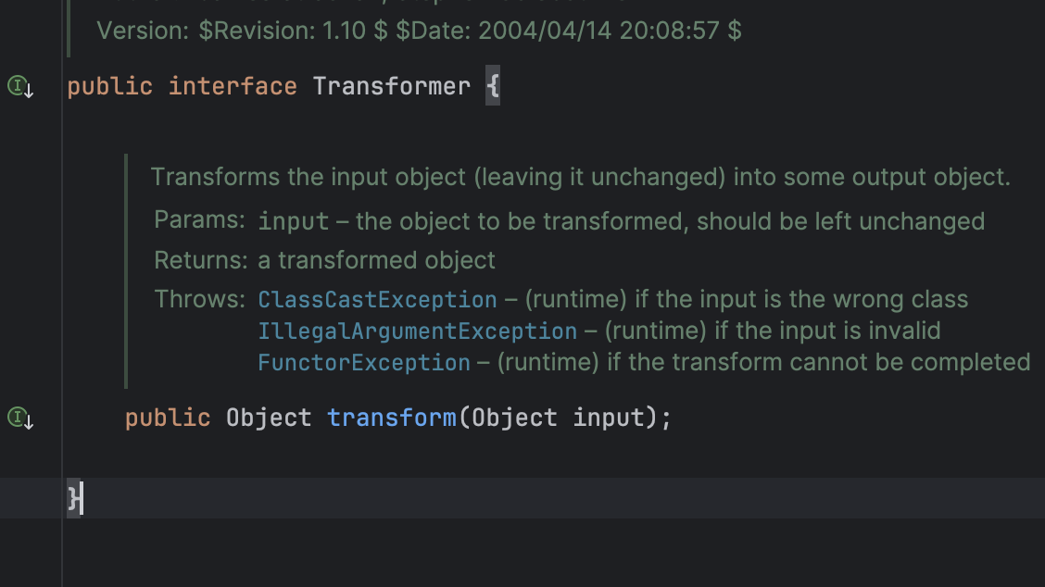Click the implemented-interface gutter icon beside Transformer
Image resolution: width=1045 pixels, height=587 pixels.
coord(20,87)
